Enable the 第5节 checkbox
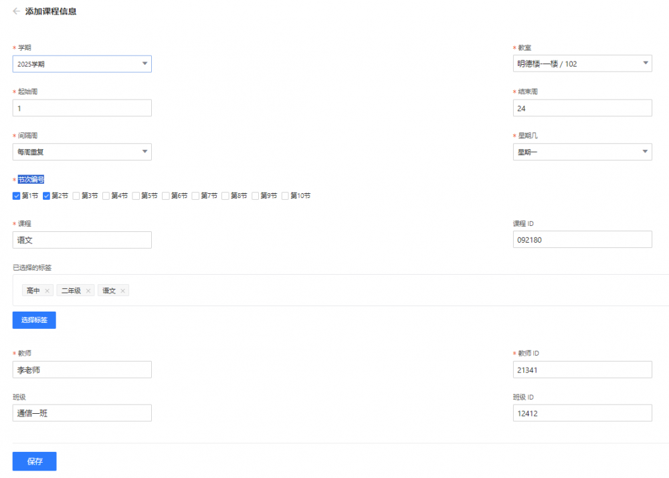Viewport: 669px width, 478px height. click(x=136, y=196)
